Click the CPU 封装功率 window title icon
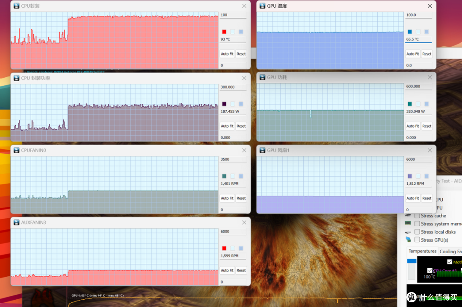The height and width of the screenshot is (307, 462). (x=17, y=78)
